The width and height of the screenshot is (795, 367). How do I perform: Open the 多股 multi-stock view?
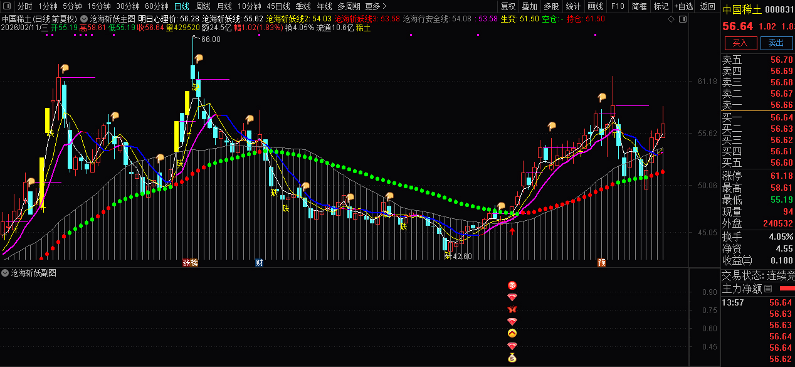(x=551, y=6)
